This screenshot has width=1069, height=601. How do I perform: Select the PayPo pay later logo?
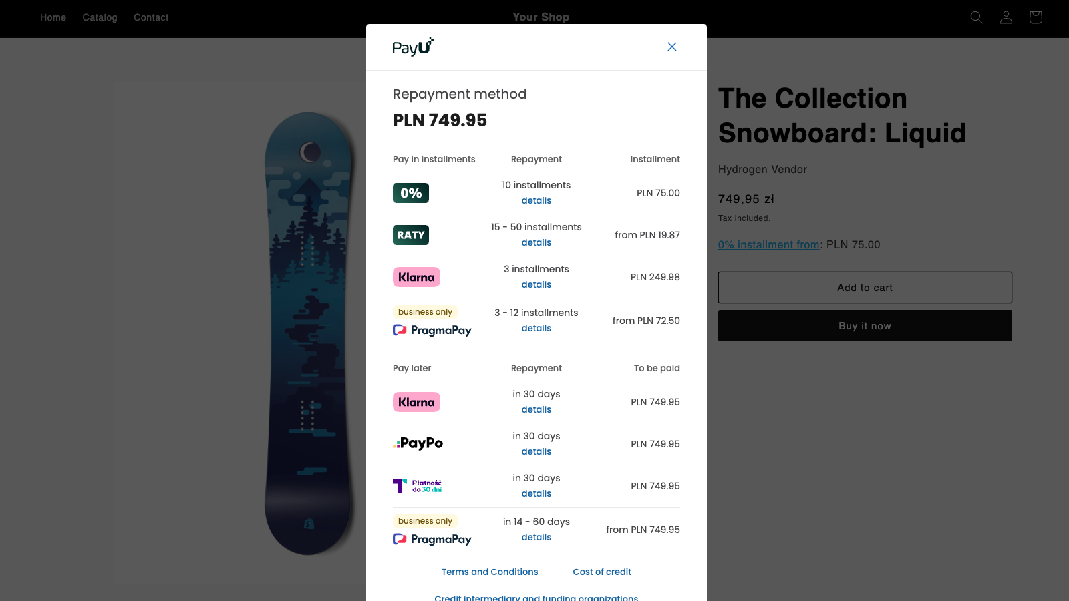[x=418, y=443]
